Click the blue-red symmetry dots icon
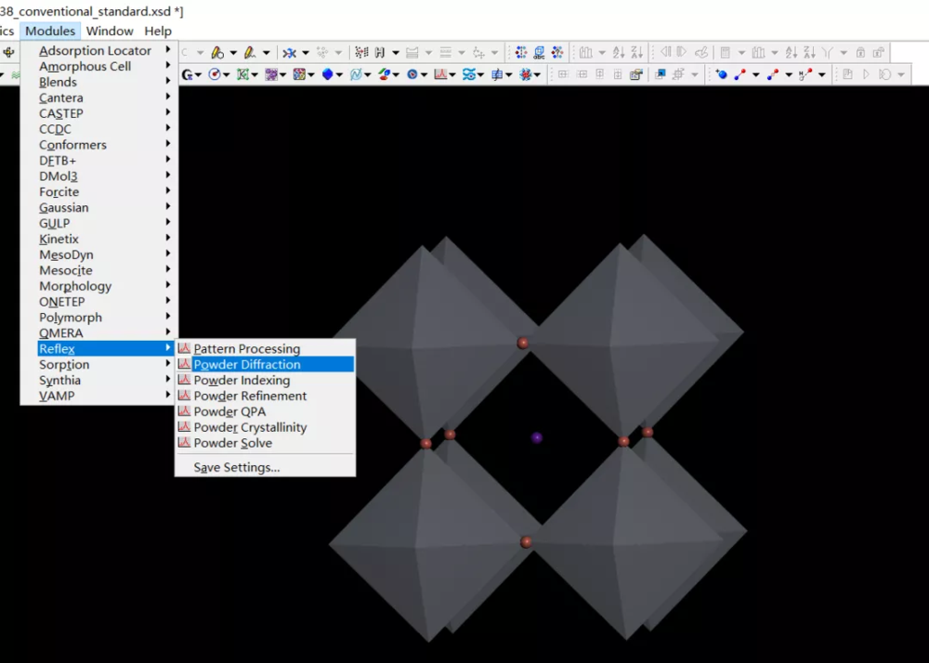Screen dimensions: 929x663 [521, 53]
